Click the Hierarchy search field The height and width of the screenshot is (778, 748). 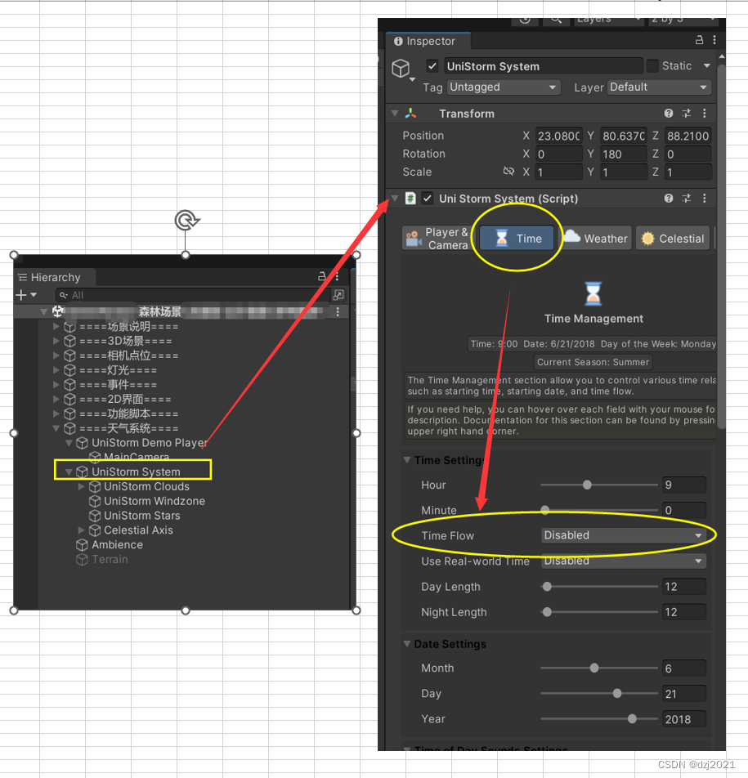click(192, 295)
